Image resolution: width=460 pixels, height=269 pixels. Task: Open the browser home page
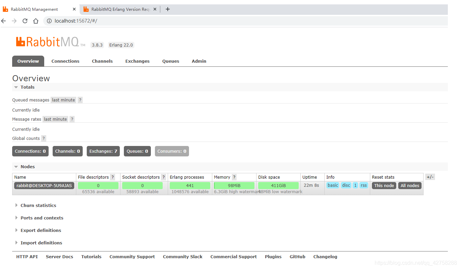(36, 21)
